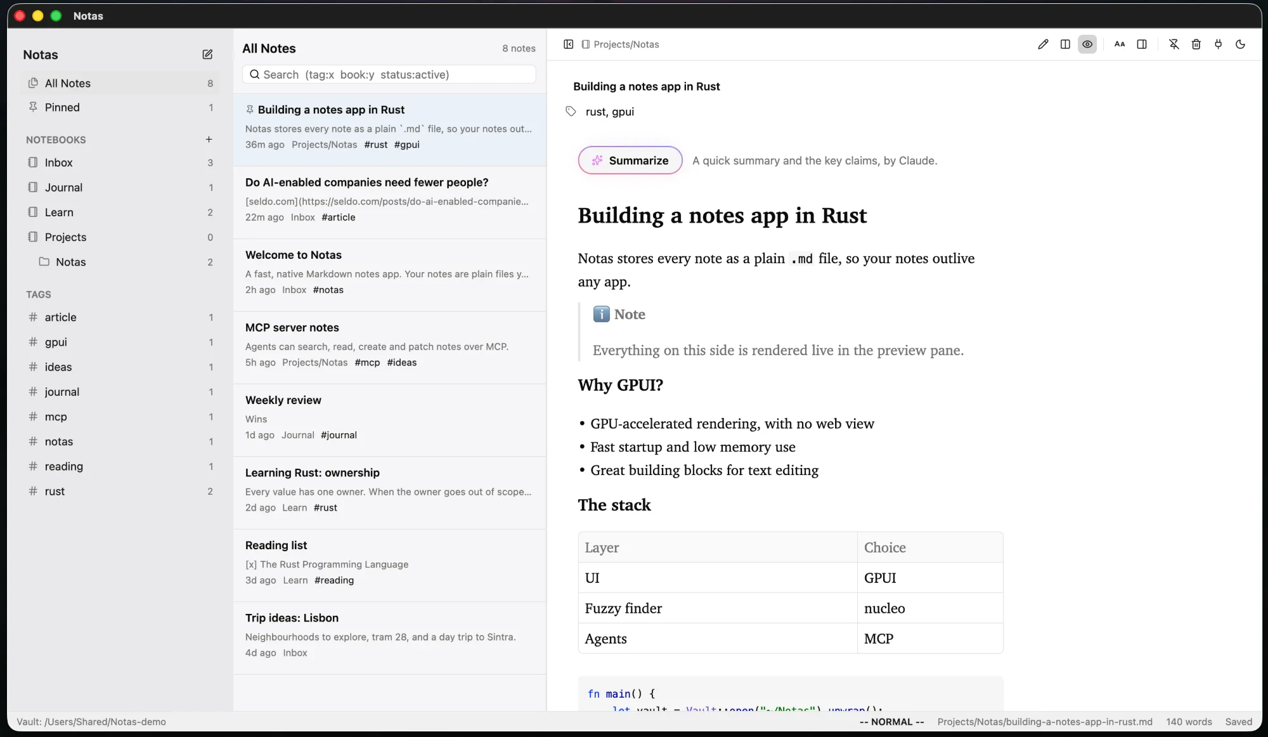Viewport: 1268px width, 737px height.
Task: Filter by the rust tag in sidebar
Action: click(120, 492)
